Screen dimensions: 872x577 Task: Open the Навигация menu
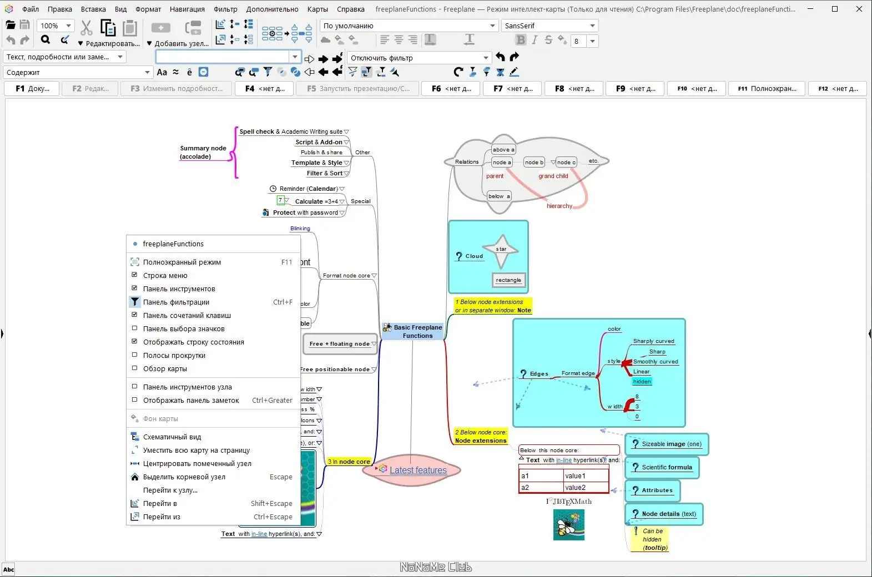pyautogui.click(x=187, y=9)
